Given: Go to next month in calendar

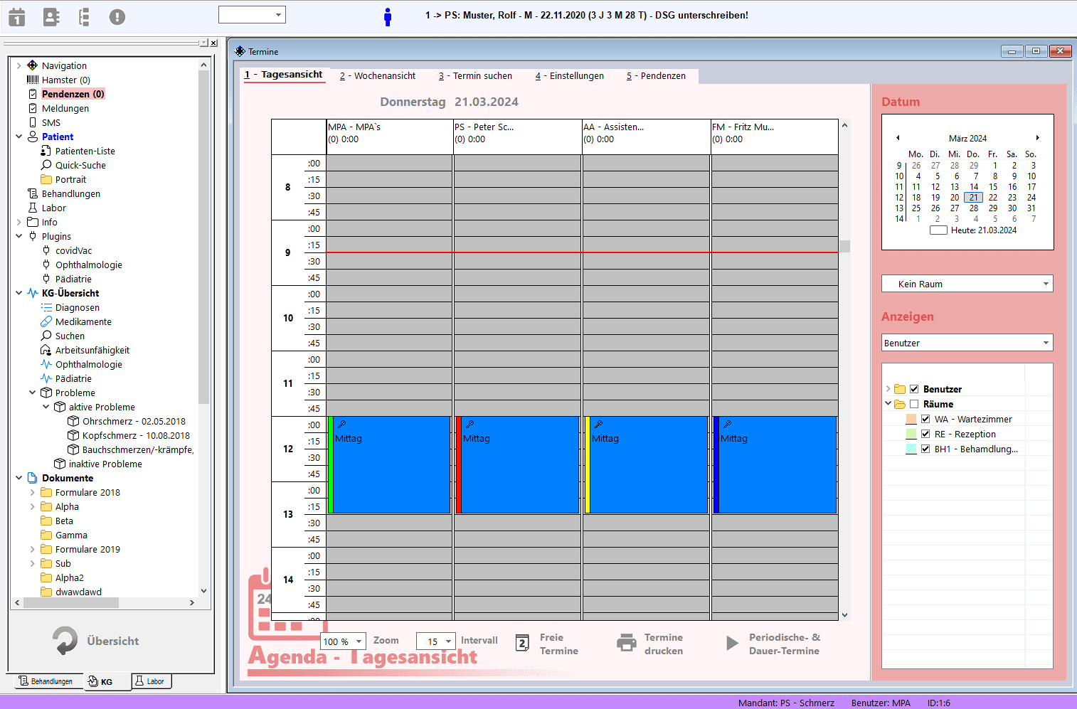Looking at the screenshot, I should pos(1037,138).
